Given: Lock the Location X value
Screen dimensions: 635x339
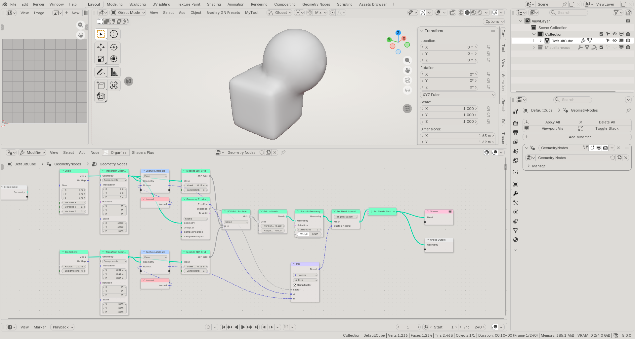Looking at the screenshot, I should 488,47.
